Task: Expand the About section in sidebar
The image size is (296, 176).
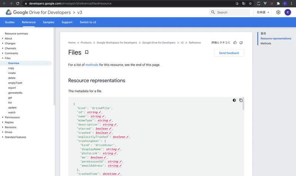Action: (3, 38)
